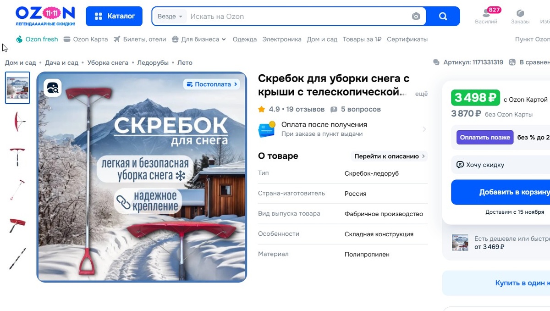
Task: Open the Ozon logo home link
Action: [45, 16]
